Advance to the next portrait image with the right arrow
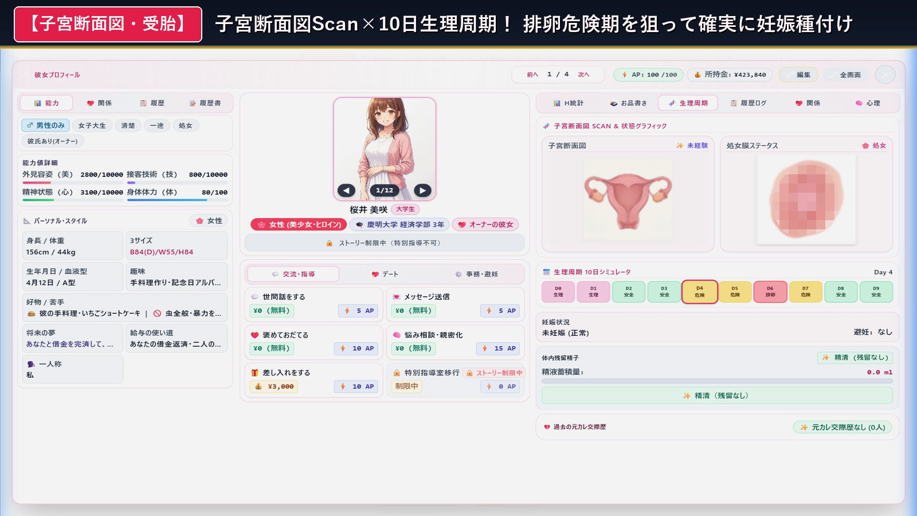Image resolution: width=917 pixels, height=516 pixels. (422, 190)
